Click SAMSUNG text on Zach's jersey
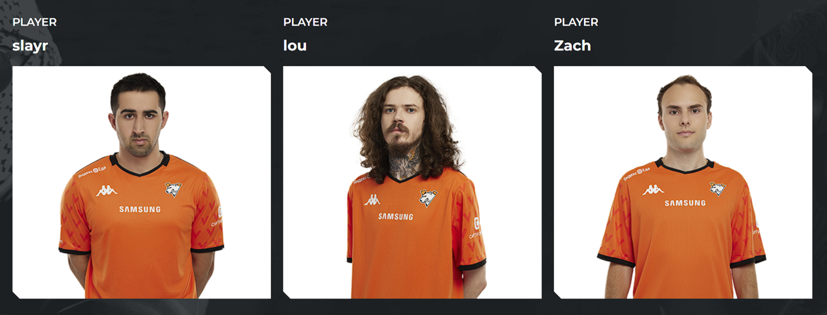827x315 pixels. point(685,203)
